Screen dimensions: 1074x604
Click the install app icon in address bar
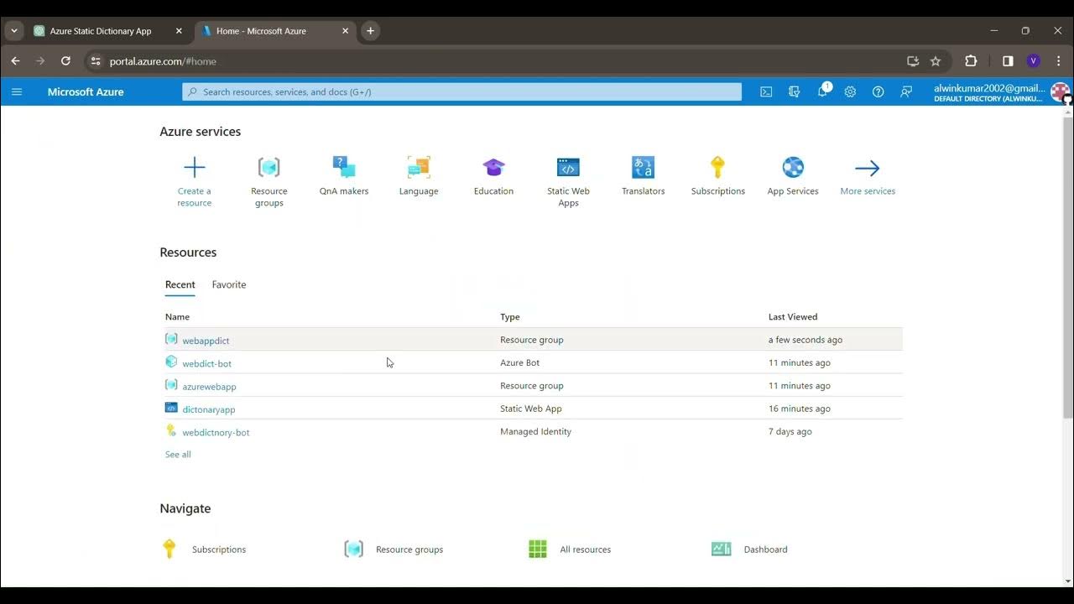(x=913, y=61)
